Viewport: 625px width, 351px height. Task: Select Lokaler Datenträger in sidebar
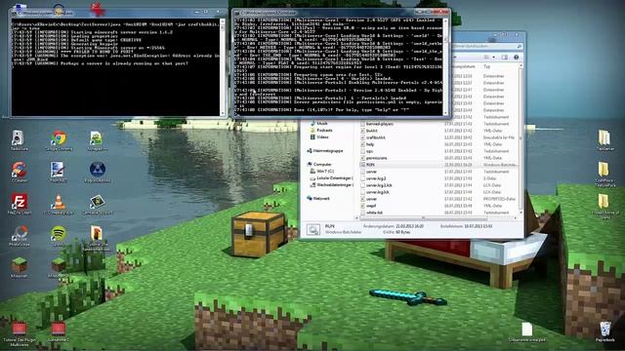pyautogui.click(x=332, y=177)
